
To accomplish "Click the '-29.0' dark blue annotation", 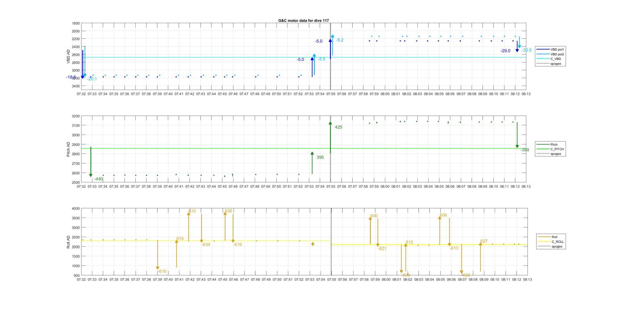I will pyautogui.click(x=505, y=51).
